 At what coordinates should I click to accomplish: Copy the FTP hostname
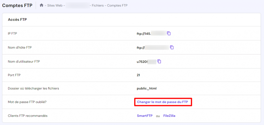[x=172, y=47]
